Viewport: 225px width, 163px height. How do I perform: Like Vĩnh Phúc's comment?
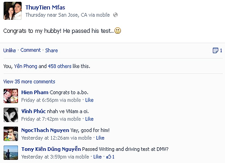coord(90,119)
